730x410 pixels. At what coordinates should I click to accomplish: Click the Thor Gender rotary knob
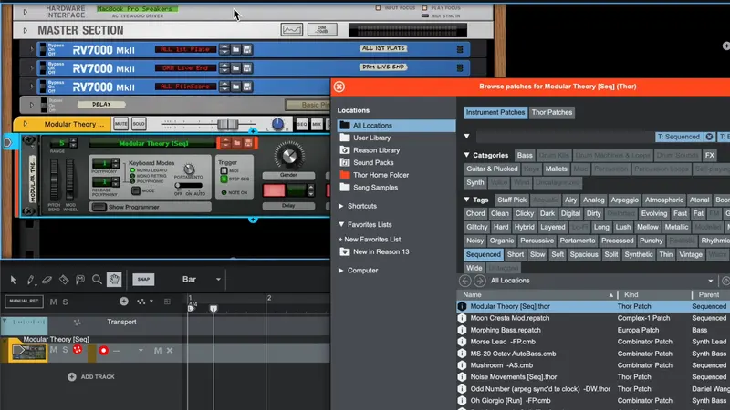(x=288, y=156)
